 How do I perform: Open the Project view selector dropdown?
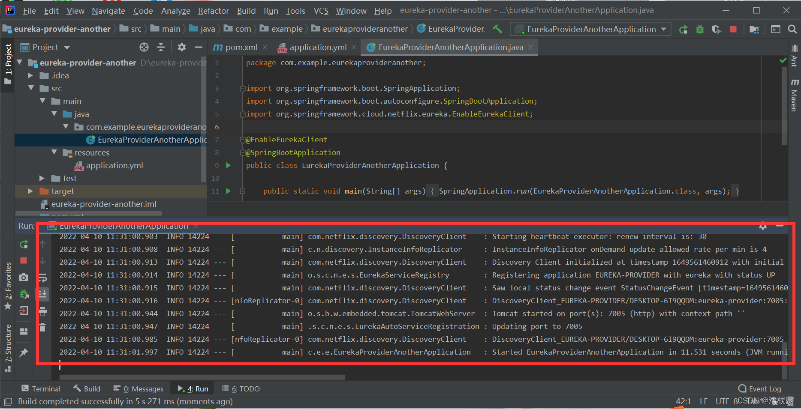(x=45, y=47)
